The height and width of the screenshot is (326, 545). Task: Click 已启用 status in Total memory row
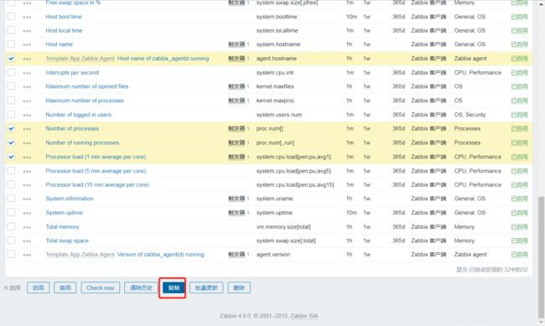519,226
